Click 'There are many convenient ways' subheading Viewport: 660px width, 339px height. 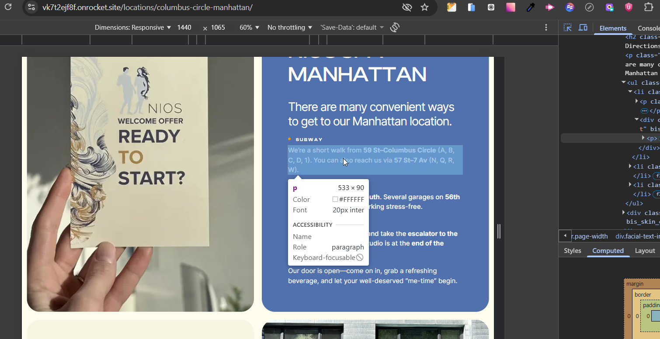[371, 114]
